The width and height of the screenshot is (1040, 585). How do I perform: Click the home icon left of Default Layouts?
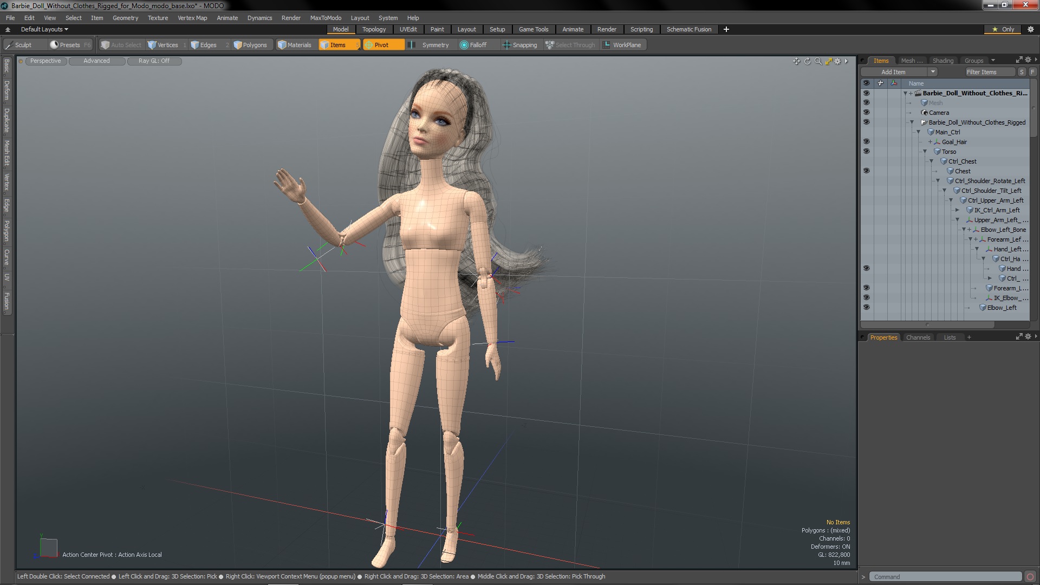click(x=8, y=29)
